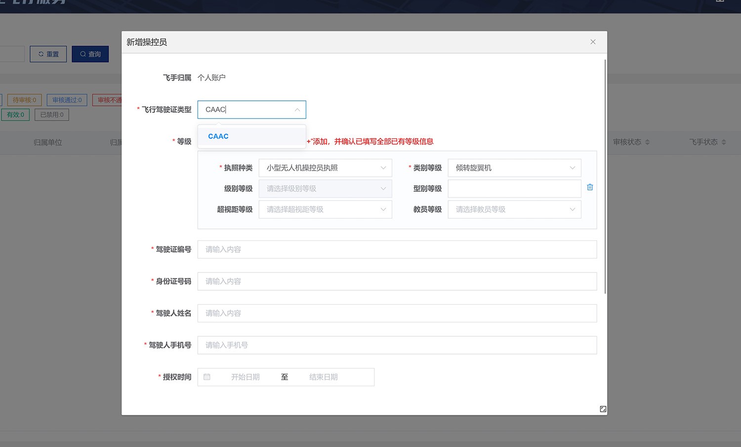Image resolution: width=741 pixels, height=447 pixels.
Task: Click the calendar icon in 授权时间 field
Action: 207,377
